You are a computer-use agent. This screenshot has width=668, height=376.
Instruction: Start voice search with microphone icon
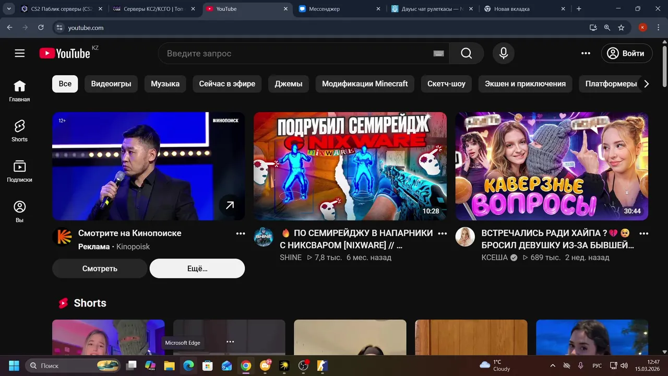click(x=504, y=53)
